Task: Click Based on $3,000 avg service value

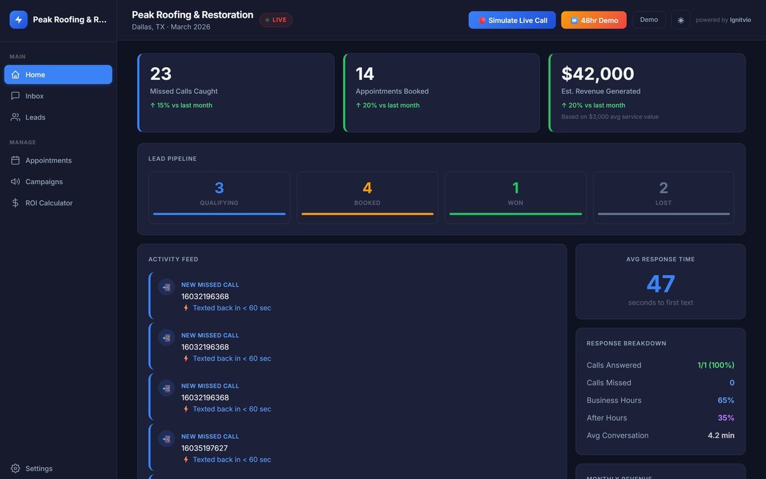Action: tap(610, 117)
